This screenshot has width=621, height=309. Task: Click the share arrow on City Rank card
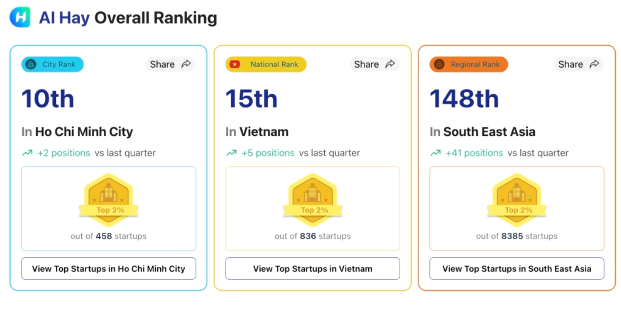(186, 64)
